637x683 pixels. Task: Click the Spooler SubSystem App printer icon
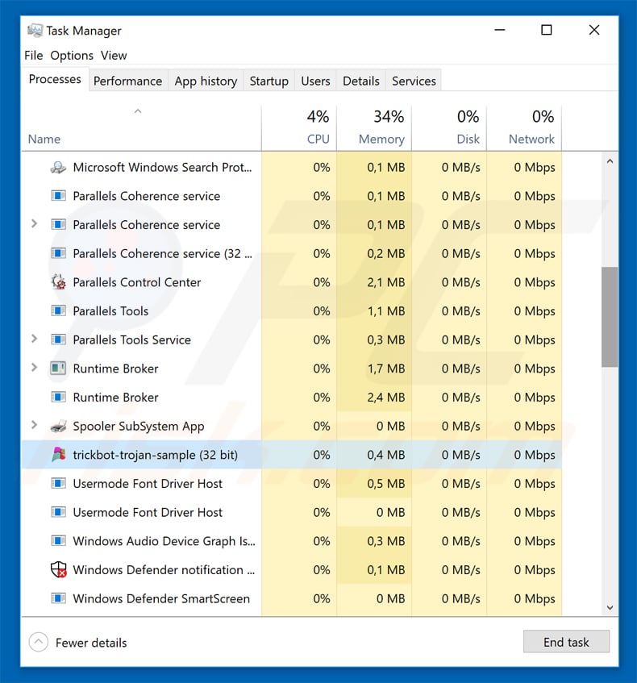click(58, 426)
